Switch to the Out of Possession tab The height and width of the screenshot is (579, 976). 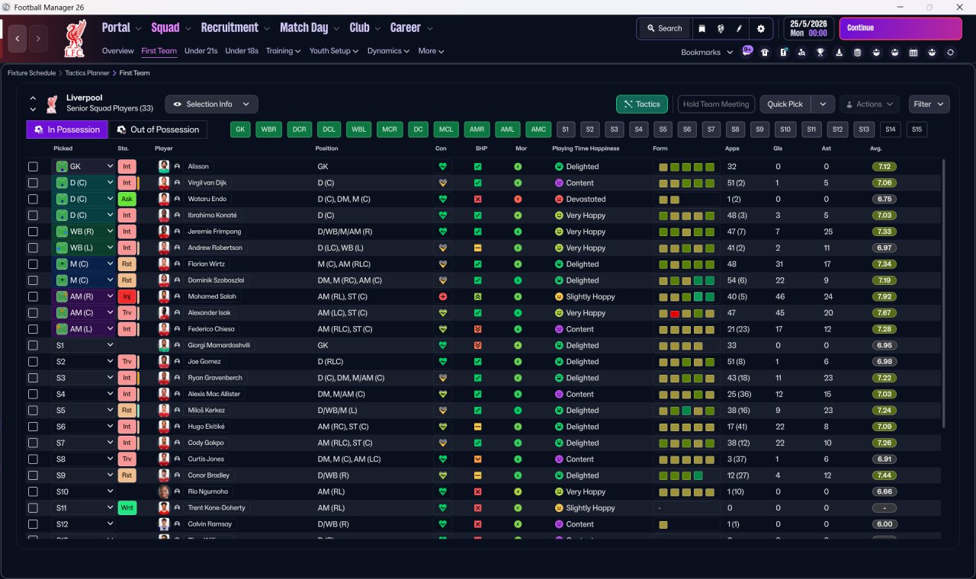[158, 130]
